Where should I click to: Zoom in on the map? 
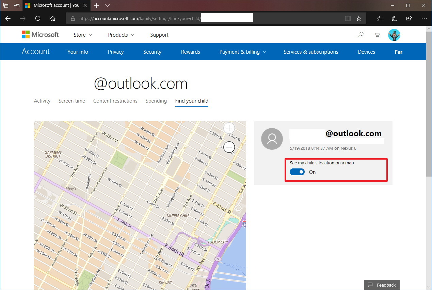click(x=229, y=128)
